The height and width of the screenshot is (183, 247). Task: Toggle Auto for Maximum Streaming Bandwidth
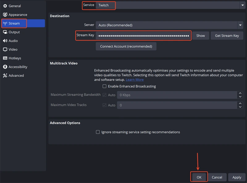[x=104, y=95]
